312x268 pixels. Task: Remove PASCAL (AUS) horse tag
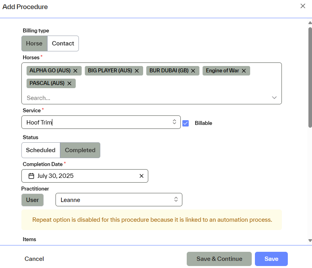69,83
